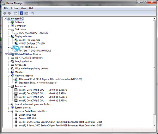Click the Batteries category icon
This screenshot has width=158, height=134.
point(12,22)
